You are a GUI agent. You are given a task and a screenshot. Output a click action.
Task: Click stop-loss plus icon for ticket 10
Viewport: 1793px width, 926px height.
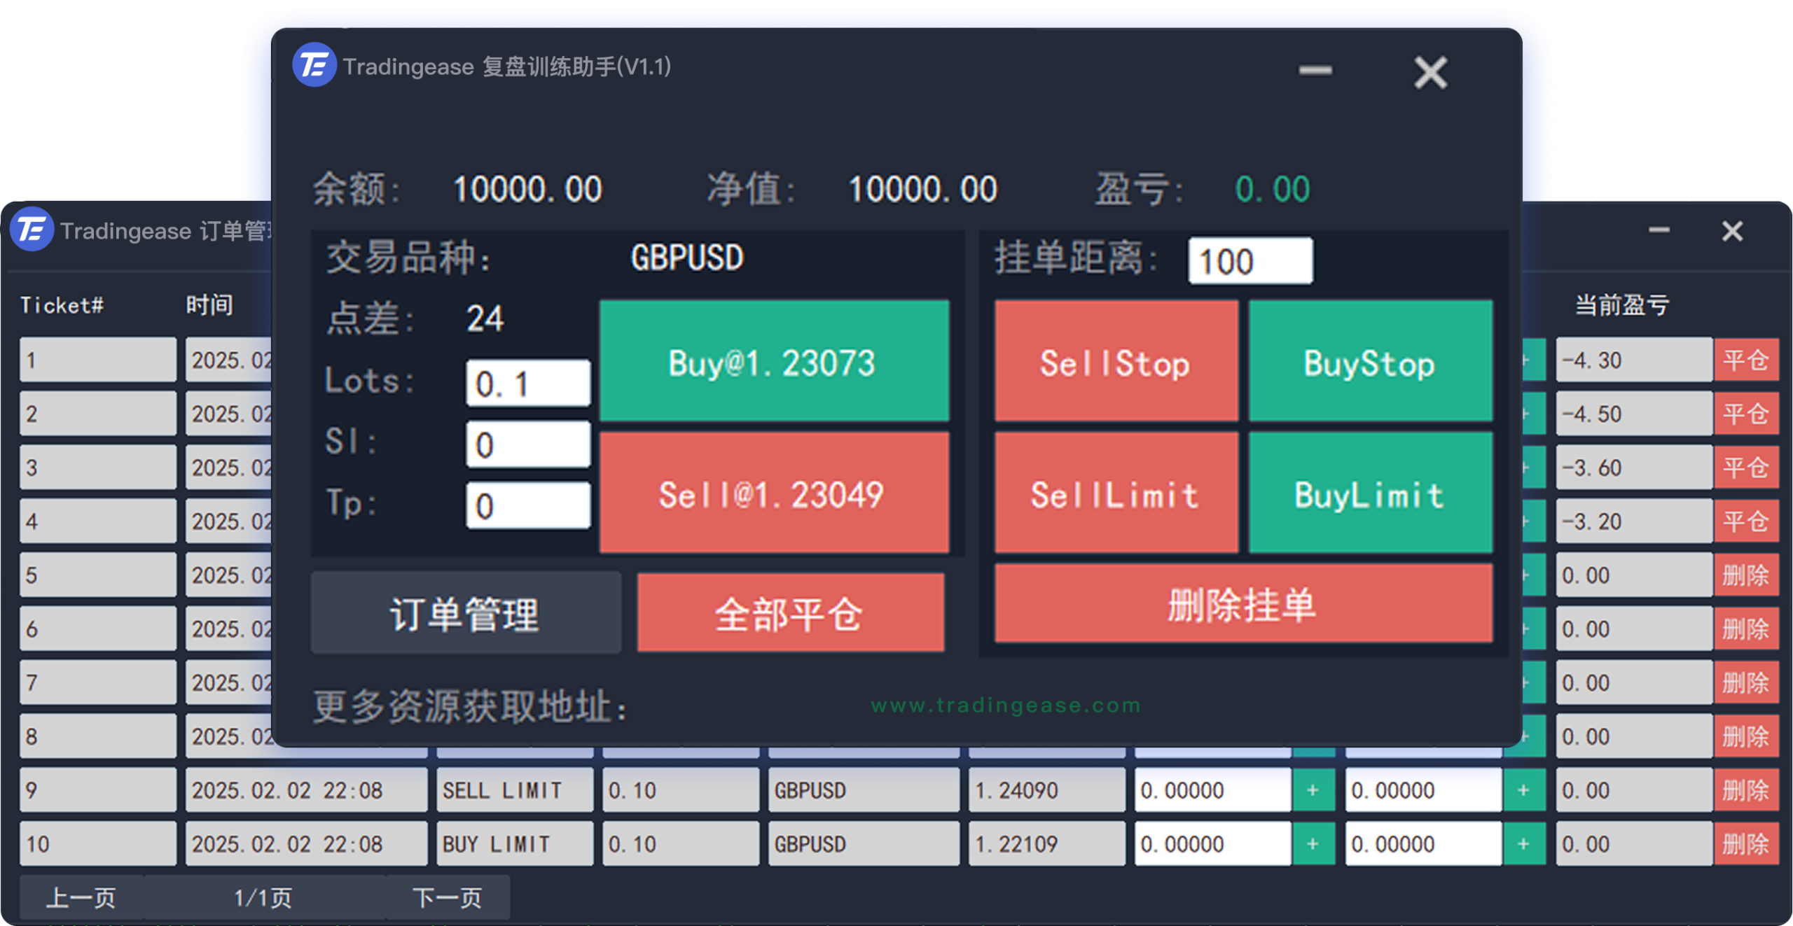(1313, 844)
